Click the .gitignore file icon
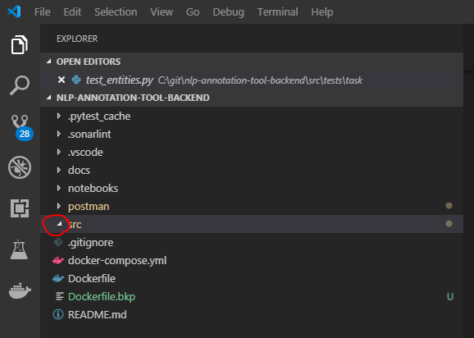Viewport: 474px width, 338px height. pyautogui.click(x=58, y=242)
